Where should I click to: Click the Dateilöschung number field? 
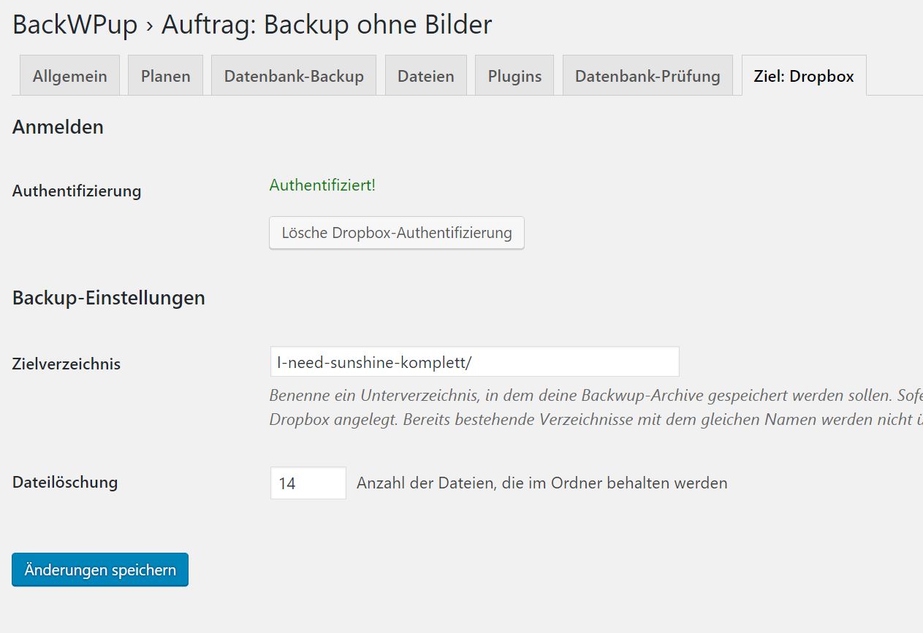click(x=308, y=483)
